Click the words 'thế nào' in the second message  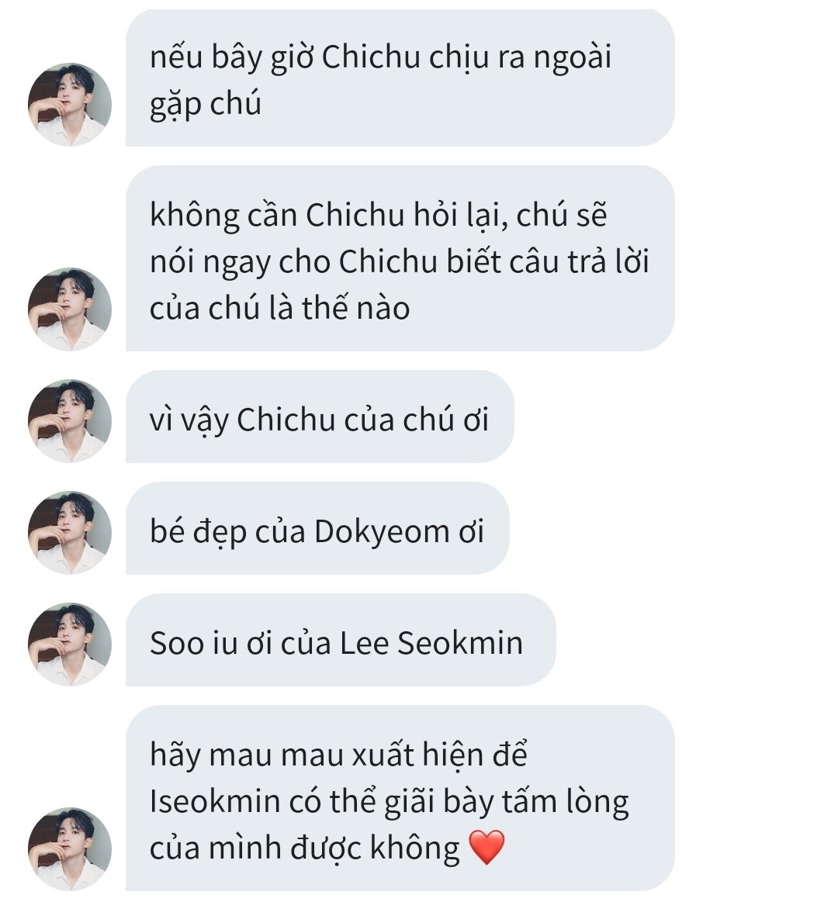(x=355, y=307)
